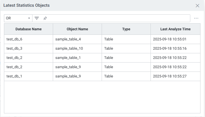
Task: Click the test_db_1 database cell
Action: pos(14,76)
